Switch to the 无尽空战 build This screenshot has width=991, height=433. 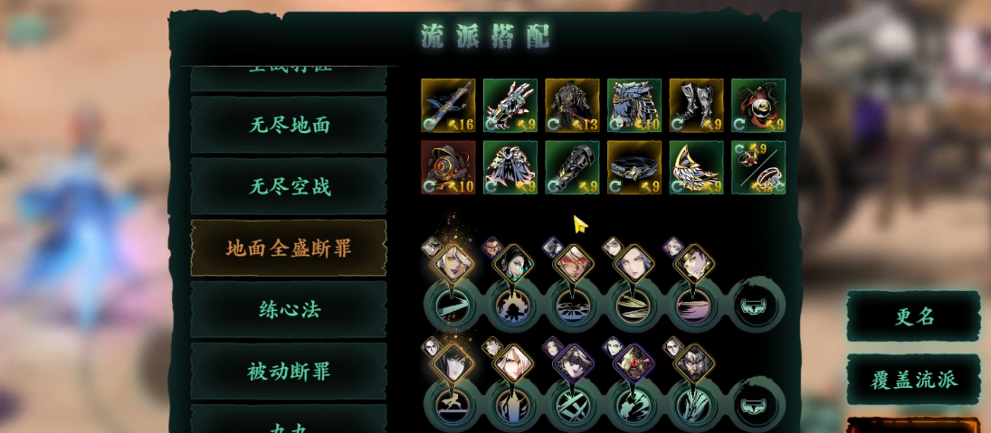[x=289, y=186]
